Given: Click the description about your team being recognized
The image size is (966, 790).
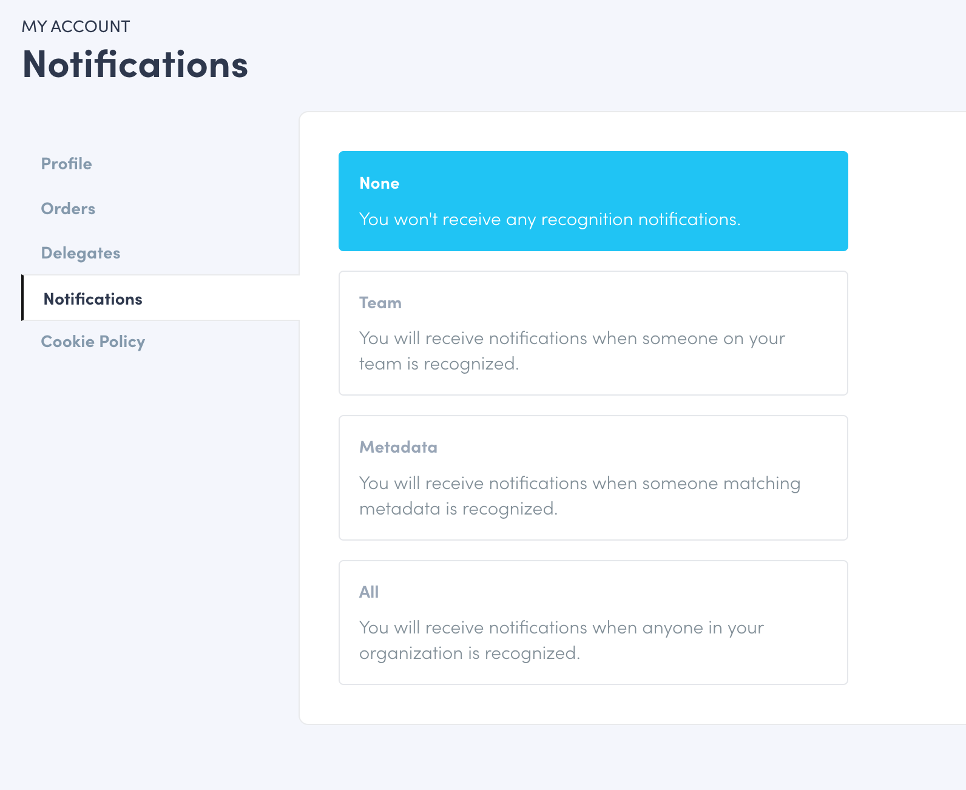Looking at the screenshot, I should click(572, 351).
